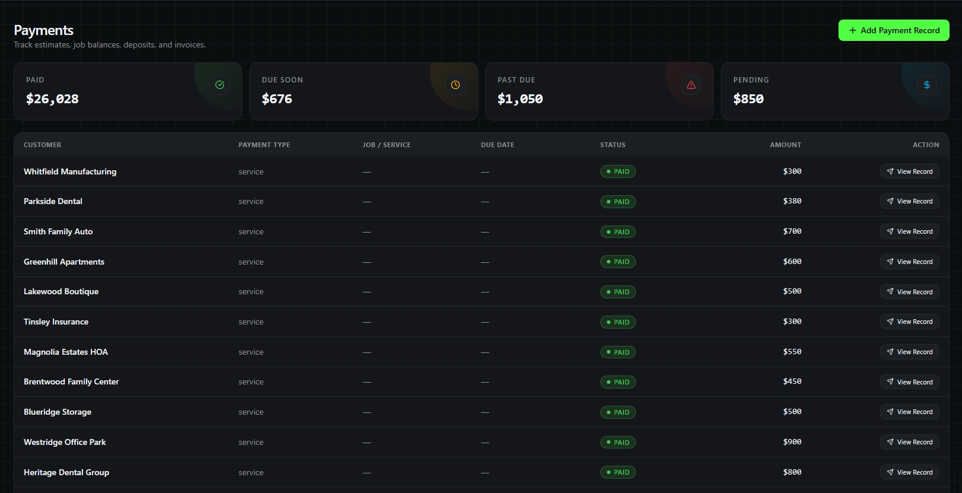Click the $700 amount for Smith Family Auto
Image resolution: width=962 pixels, height=493 pixels.
pyautogui.click(x=792, y=231)
